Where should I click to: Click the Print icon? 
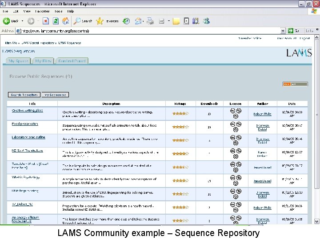(x=150, y=21)
